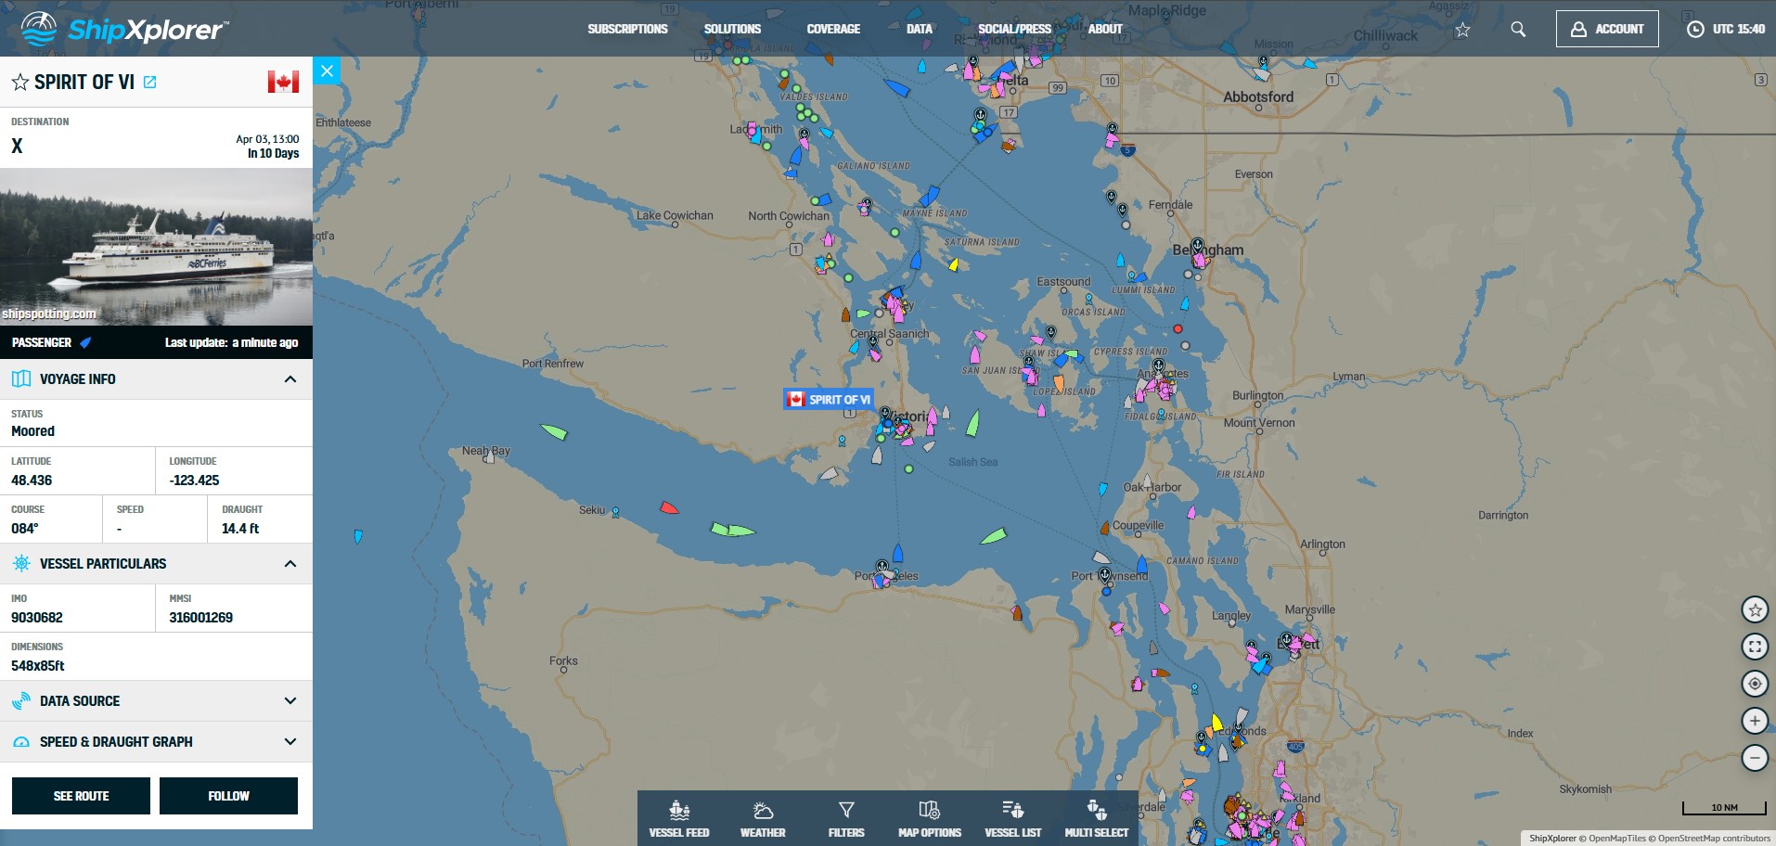Image resolution: width=1776 pixels, height=846 pixels.
Task: Open the Filters tool
Action: (846, 818)
